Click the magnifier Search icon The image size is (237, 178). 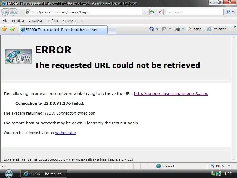pos(228,12)
